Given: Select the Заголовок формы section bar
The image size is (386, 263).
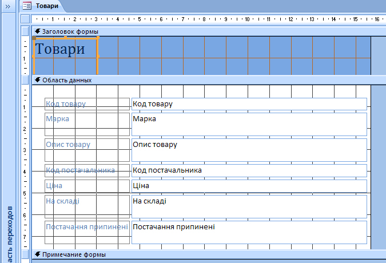Looking at the screenshot, I should point(209,31).
